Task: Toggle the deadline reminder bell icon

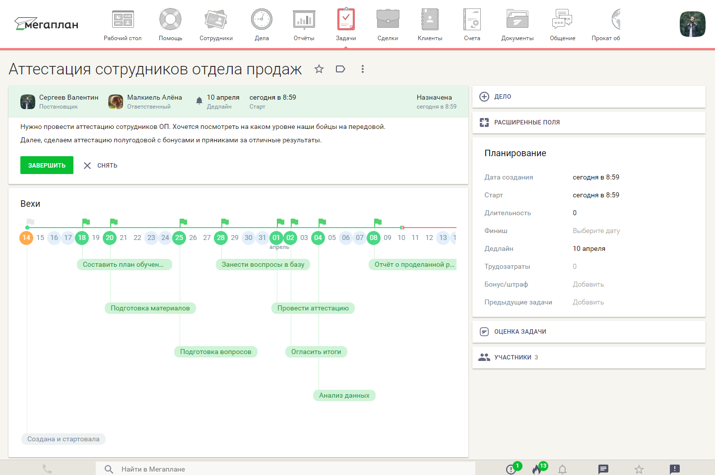Action: [199, 101]
